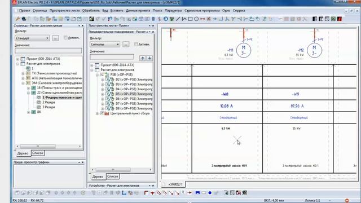Click the red-black icon ending the top toolbar
Screen dimensions: 361x203
(x=340, y=19)
